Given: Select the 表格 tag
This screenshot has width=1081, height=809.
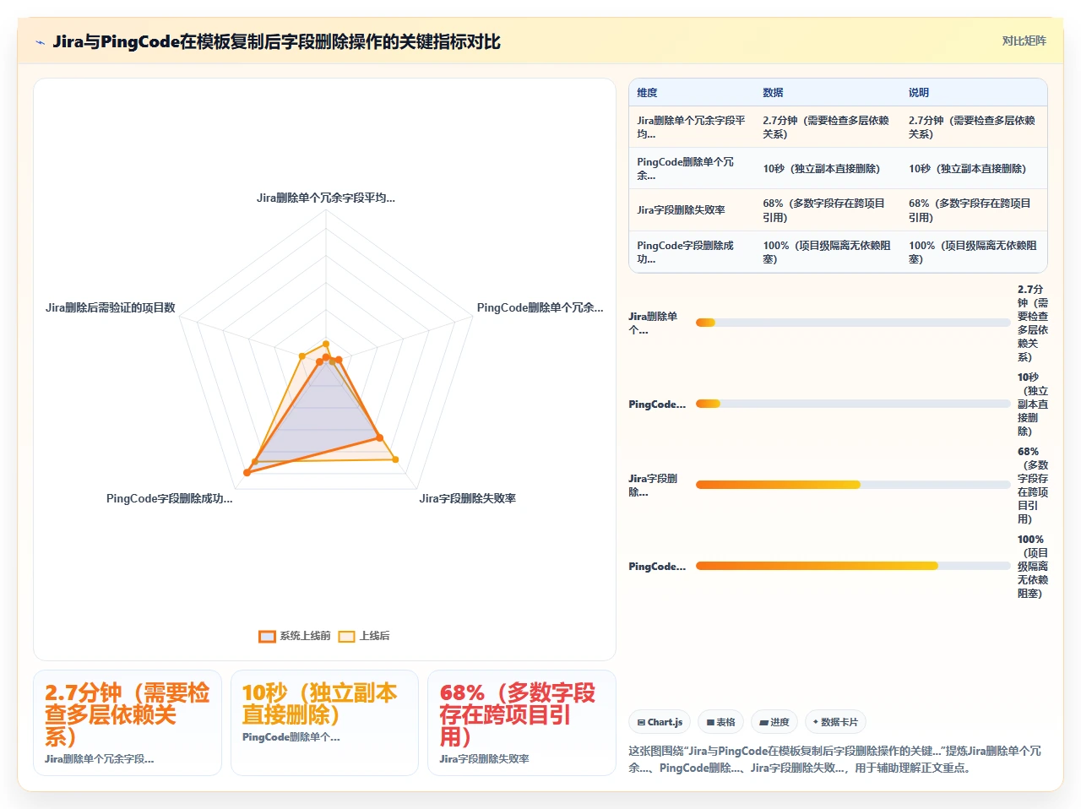Looking at the screenshot, I should [x=721, y=722].
